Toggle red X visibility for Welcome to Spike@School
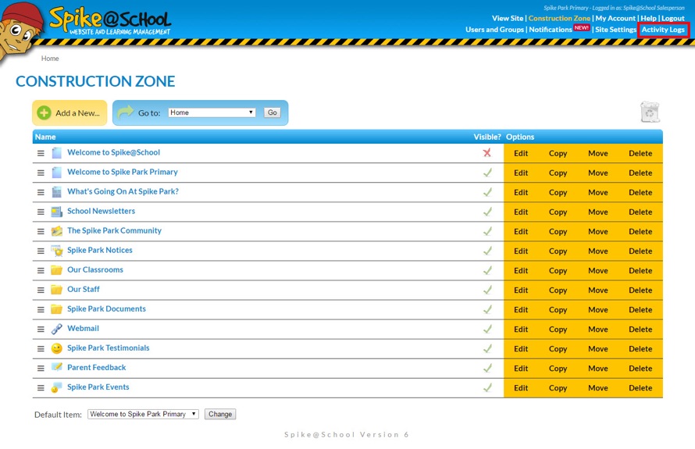The width and height of the screenshot is (695, 449). point(487,152)
